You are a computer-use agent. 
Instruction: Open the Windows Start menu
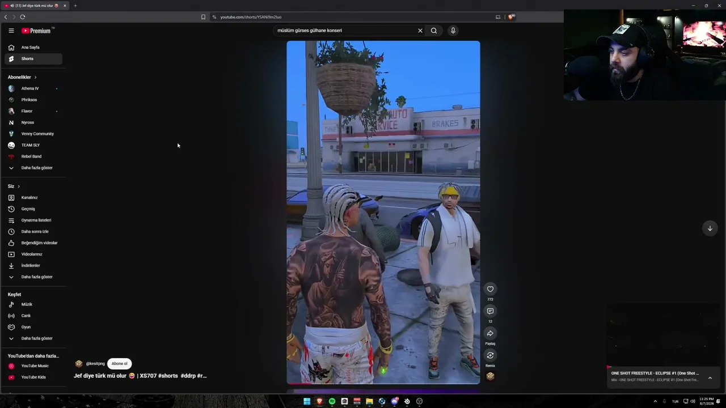coord(307,401)
